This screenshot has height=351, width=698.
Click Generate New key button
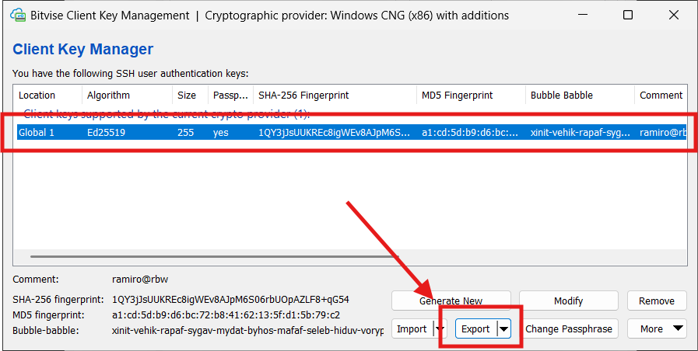coord(451,301)
